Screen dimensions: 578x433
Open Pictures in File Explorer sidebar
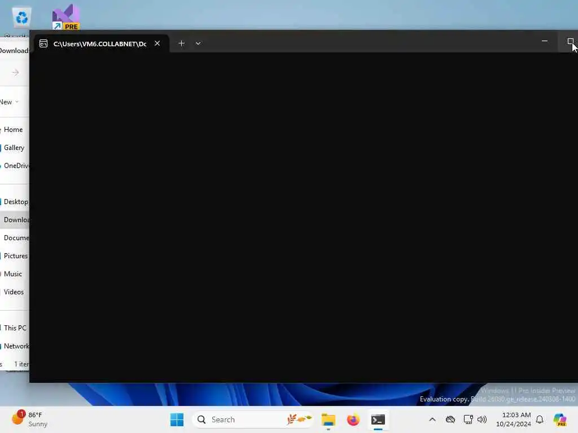point(15,256)
